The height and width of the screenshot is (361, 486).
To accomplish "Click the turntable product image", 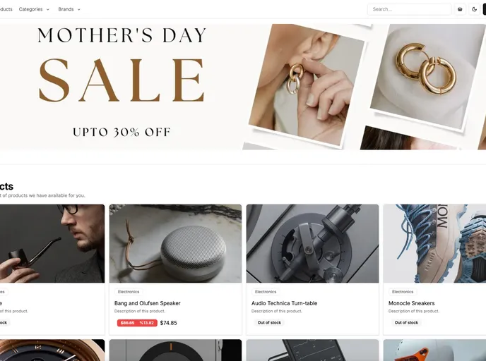I will pyautogui.click(x=312, y=243).
